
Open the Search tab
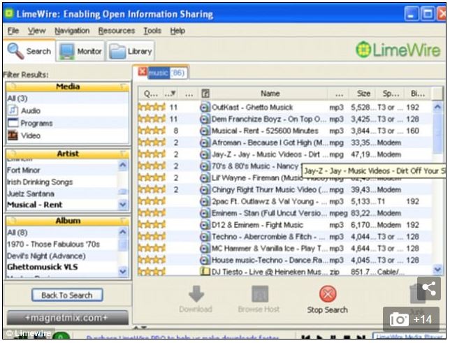coord(29,51)
